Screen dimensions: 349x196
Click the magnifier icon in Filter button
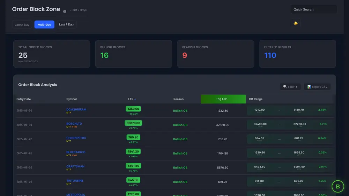(x=285, y=87)
